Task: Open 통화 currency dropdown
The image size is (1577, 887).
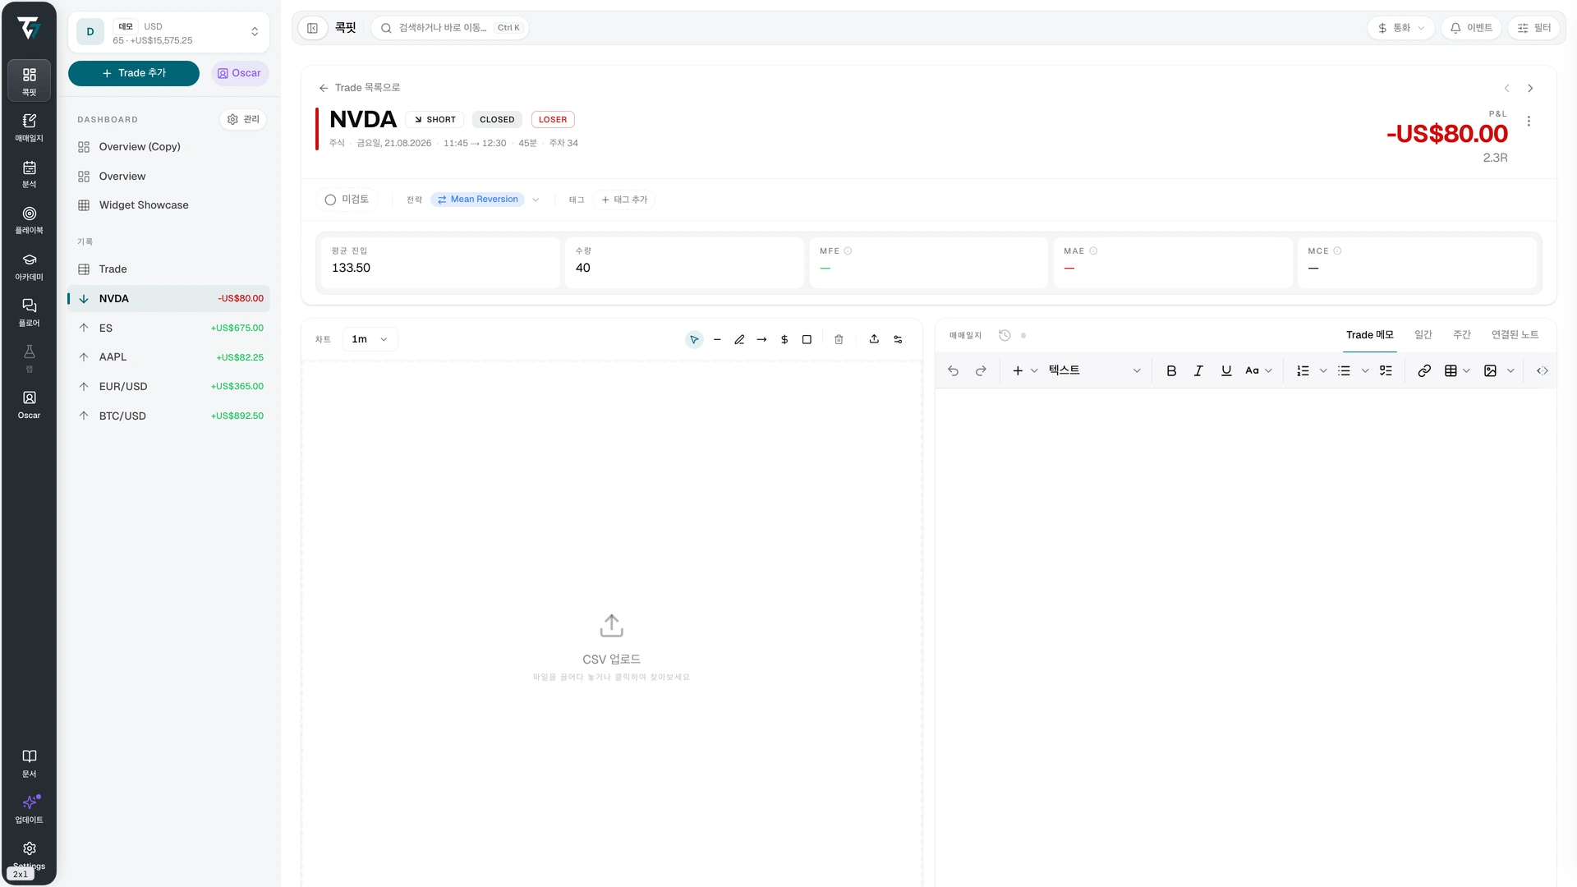Action: tap(1401, 28)
